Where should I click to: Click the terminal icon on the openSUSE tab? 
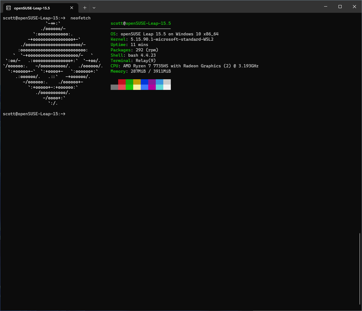[x=9, y=8]
